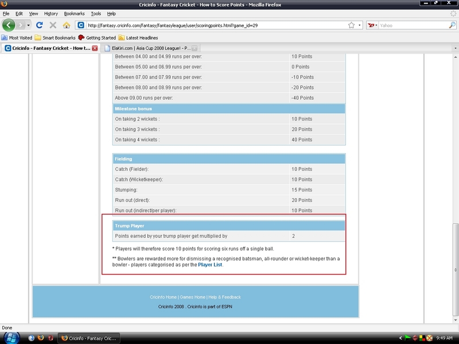Click the vertical scrollbar thumb
Image resolution: width=459 pixels, height=344 pixels.
pyautogui.click(x=455, y=269)
